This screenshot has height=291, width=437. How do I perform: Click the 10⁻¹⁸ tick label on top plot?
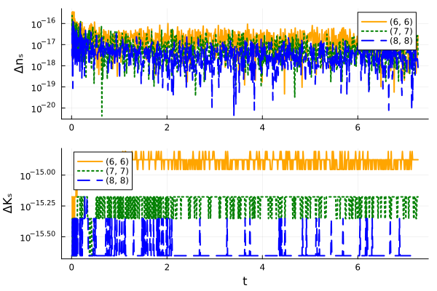pyautogui.click(x=44, y=65)
